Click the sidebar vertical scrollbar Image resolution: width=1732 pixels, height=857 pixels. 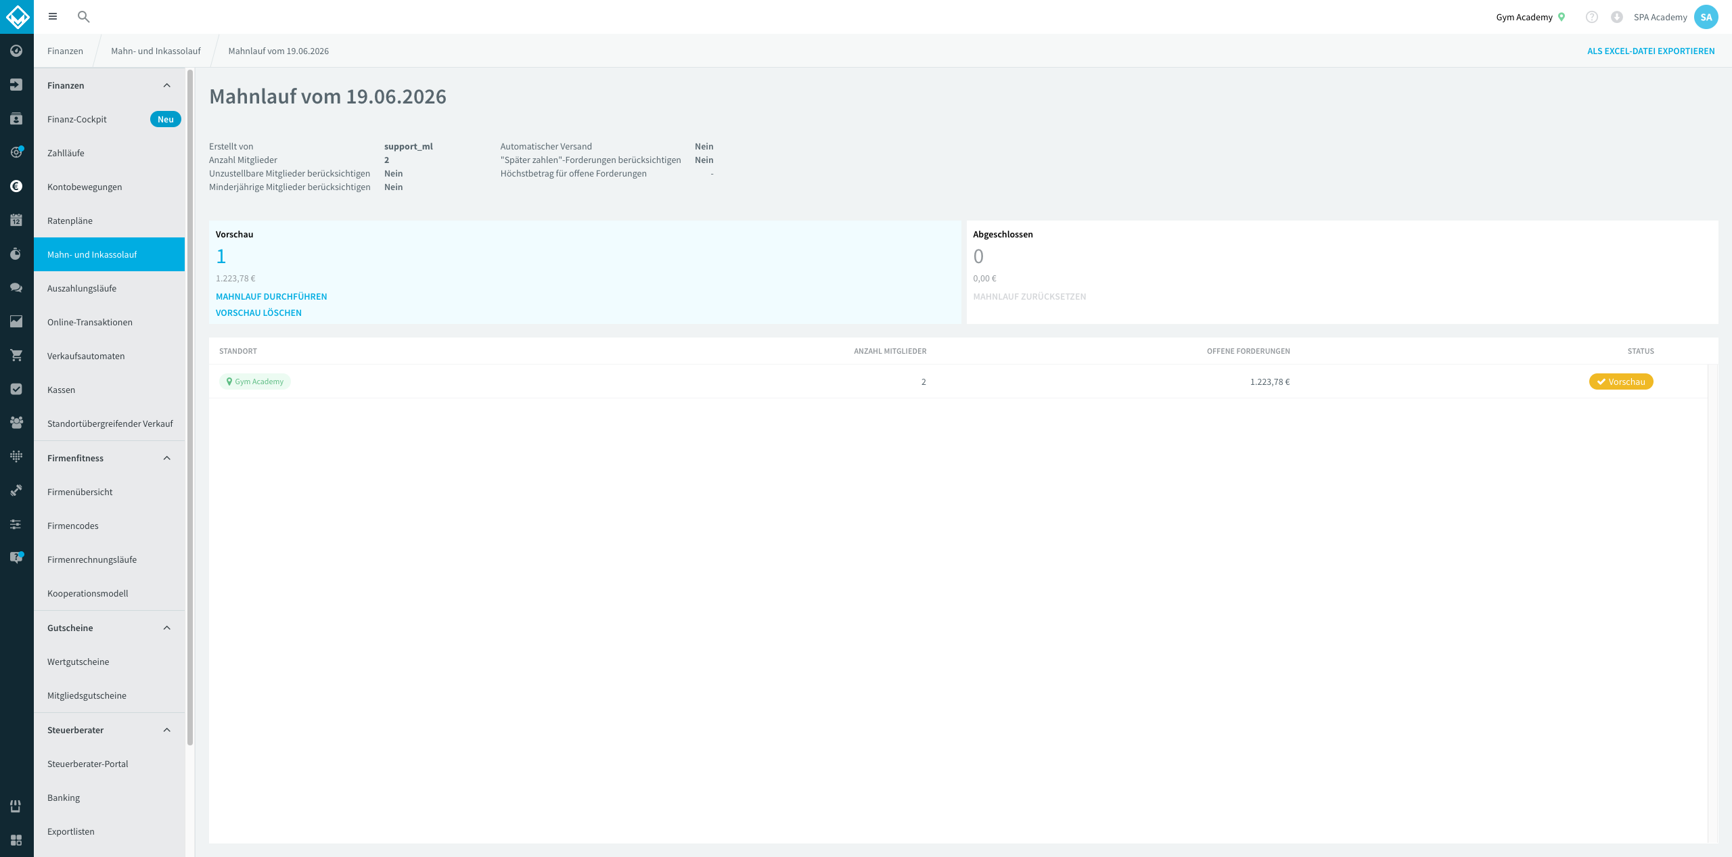[190, 406]
